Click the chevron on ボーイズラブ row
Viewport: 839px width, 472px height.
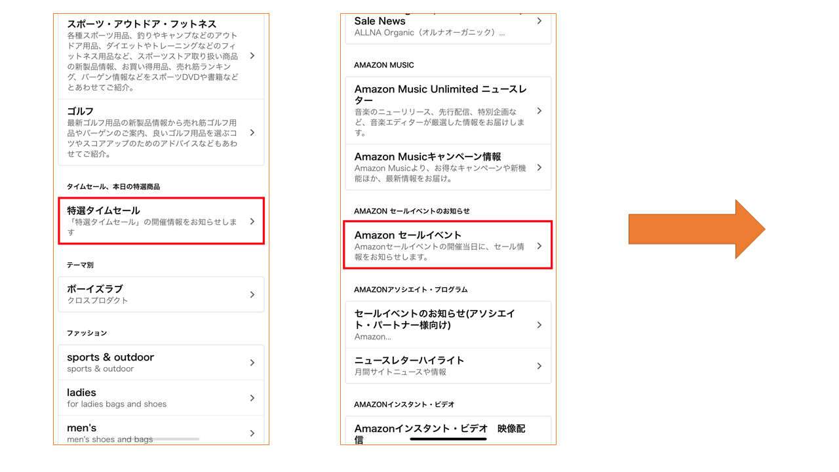[x=252, y=294]
